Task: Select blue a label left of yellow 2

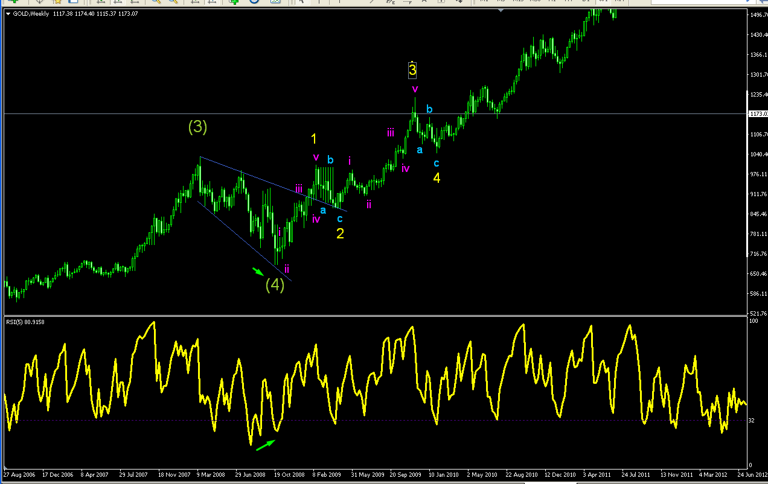Action: [323, 210]
